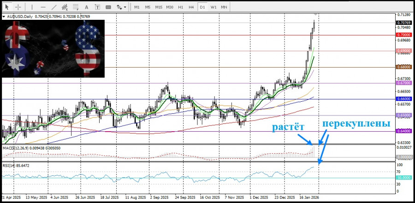The height and width of the screenshot is (203, 415).
Task: Switch to M15 timeframe
Action: tap(159, 7)
